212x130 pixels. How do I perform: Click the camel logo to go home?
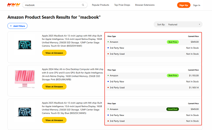point(14,5)
